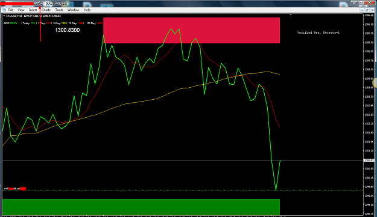Click the 1300.83 current price tag
Image resolution: width=377 pixels, height=217 pixels.
(x=369, y=160)
